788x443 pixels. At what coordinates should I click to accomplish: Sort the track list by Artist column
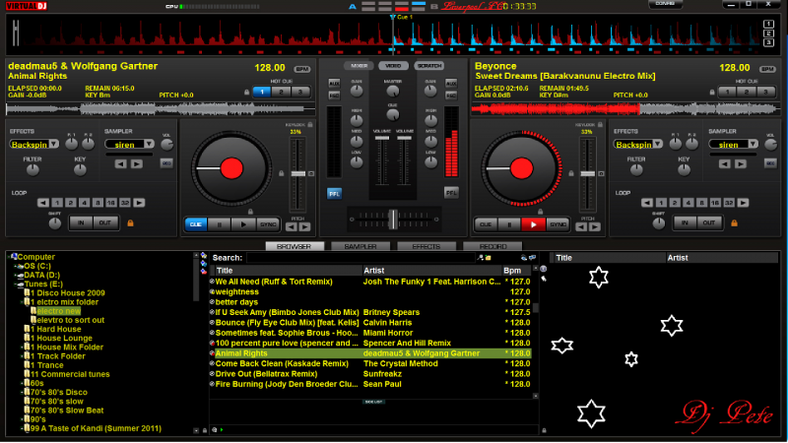[x=431, y=270]
